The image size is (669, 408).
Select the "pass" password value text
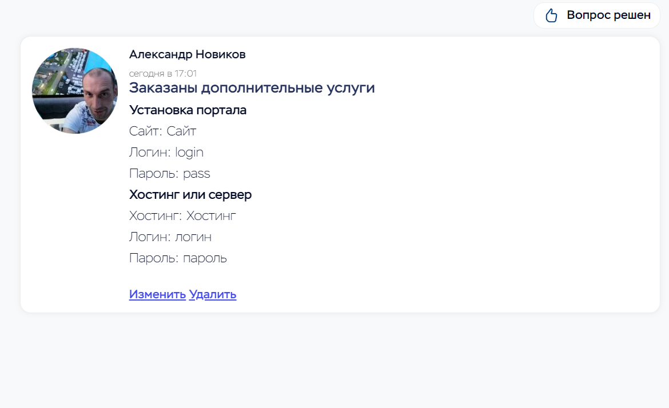pyautogui.click(x=197, y=174)
